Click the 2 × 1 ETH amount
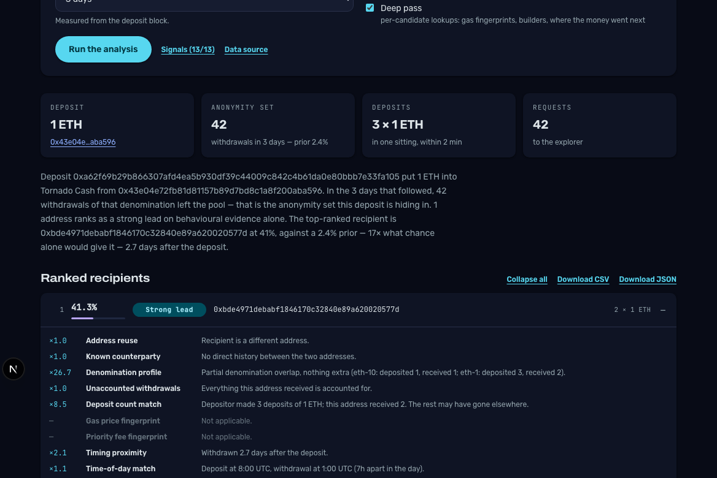 (x=632, y=309)
